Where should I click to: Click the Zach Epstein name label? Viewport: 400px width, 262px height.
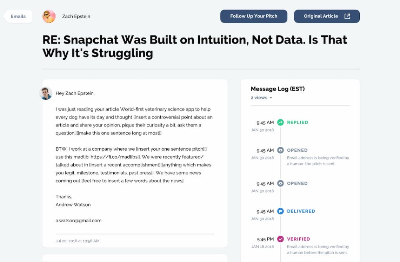76,16
